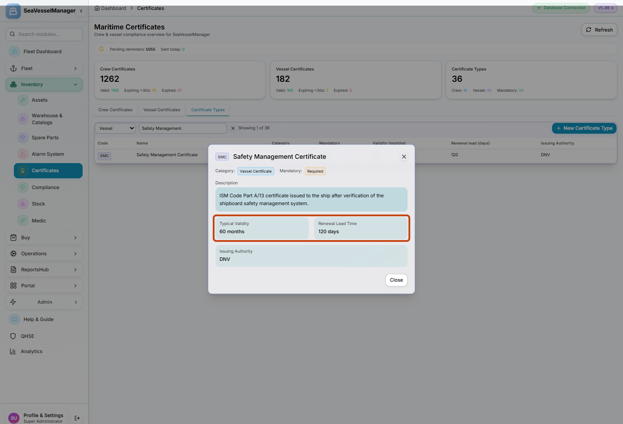Image resolution: width=623 pixels, height=424 pixels.
Task: Switch to Crew Certificates tab
Action: tap(116, 110)
